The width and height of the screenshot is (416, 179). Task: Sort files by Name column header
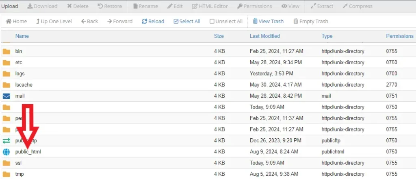click(x=22, y=36)
